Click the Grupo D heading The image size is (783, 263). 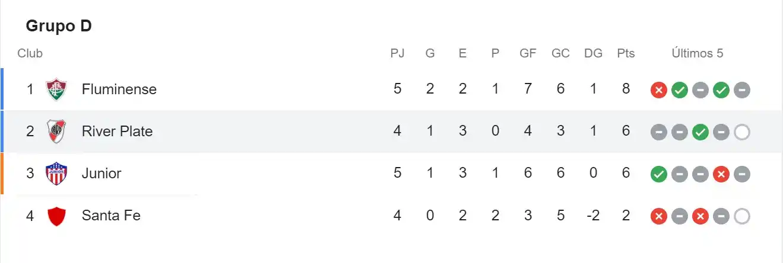click(59, 26)
